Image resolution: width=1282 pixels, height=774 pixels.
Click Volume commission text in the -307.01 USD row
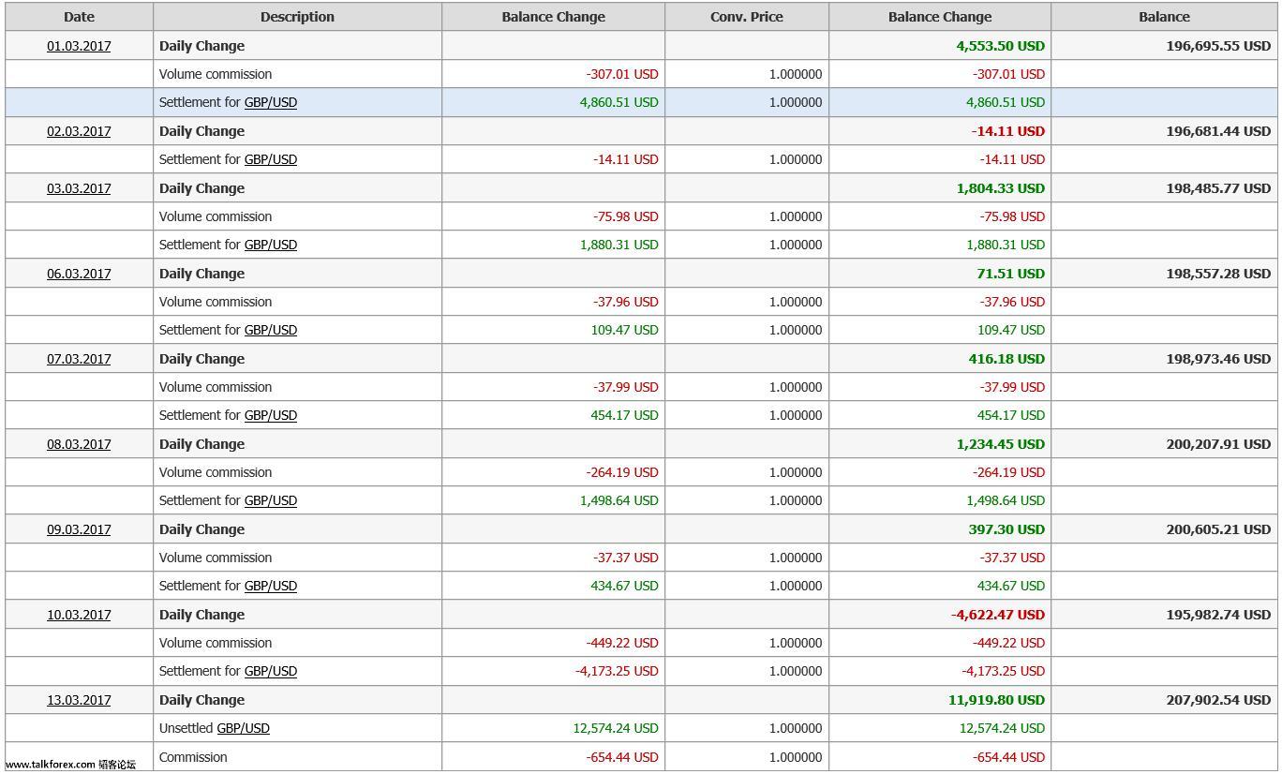(216, 74)
